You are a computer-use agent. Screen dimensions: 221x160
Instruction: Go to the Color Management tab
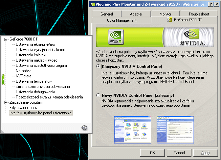[122, 20]
